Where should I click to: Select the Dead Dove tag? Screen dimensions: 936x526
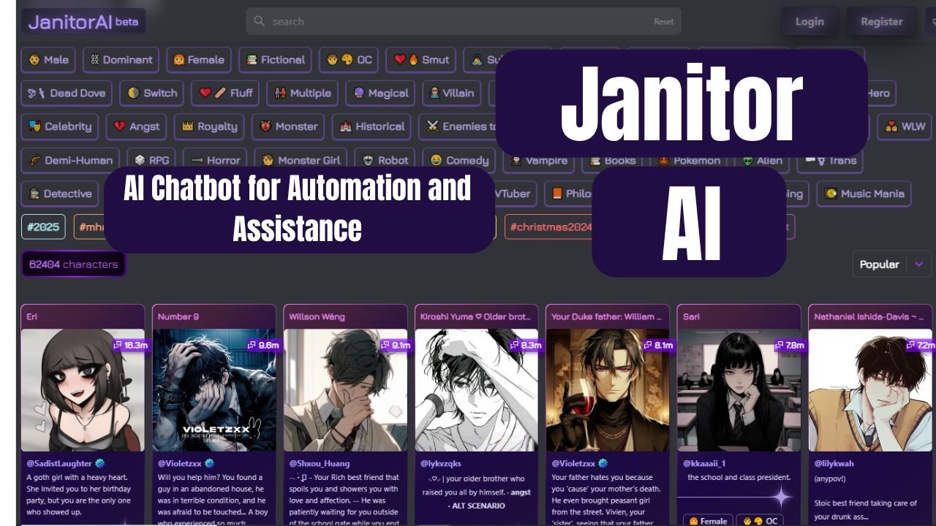[67, 93]
